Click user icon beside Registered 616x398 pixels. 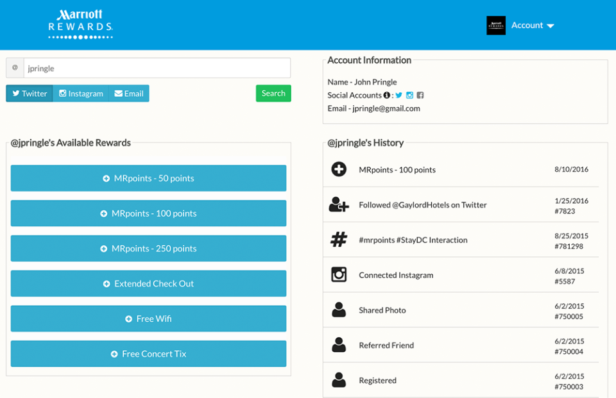pyautogui.click(x=339, y=380)
